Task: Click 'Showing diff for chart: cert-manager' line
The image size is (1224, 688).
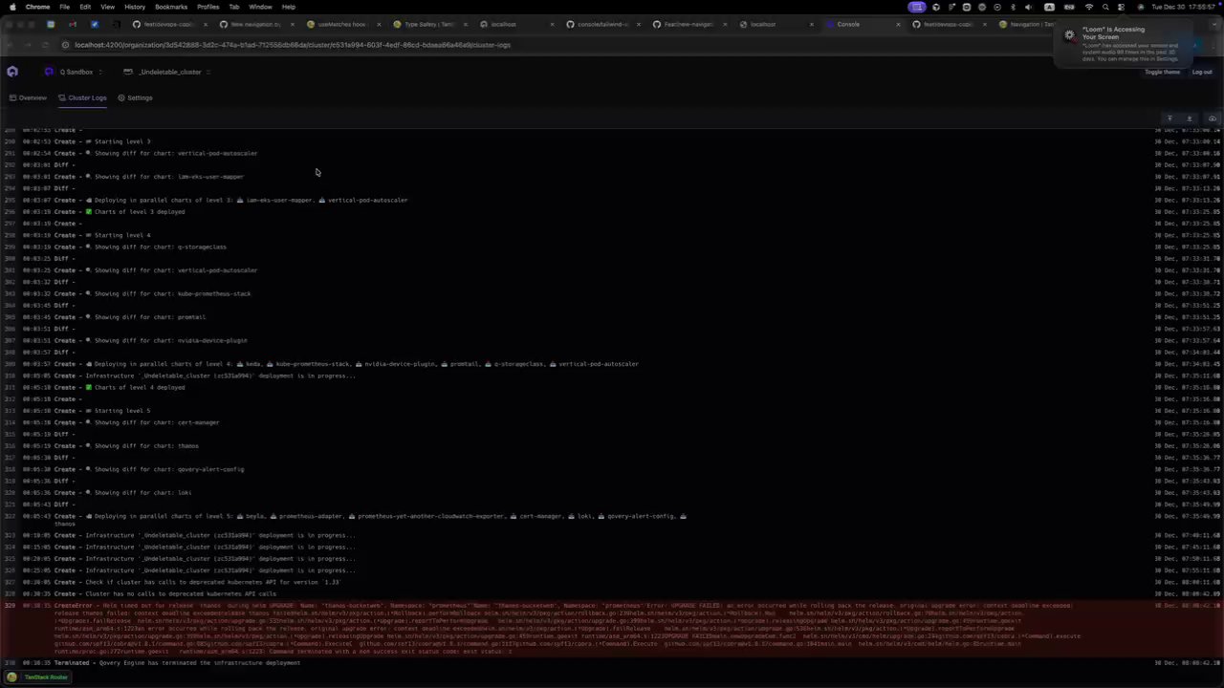Action: tap(612, 422)
